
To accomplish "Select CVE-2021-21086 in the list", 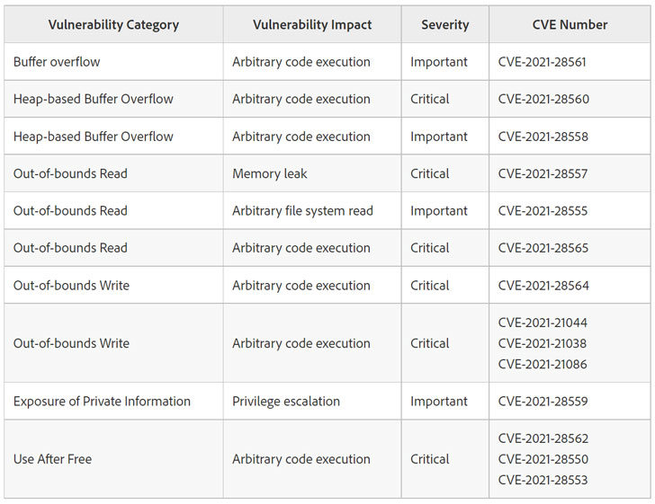I will [x=543, y=364].
